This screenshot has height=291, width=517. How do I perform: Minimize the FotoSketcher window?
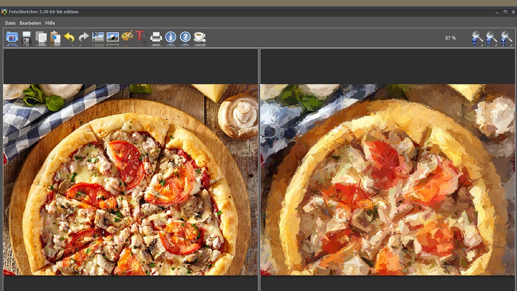[x=497, y=12]
